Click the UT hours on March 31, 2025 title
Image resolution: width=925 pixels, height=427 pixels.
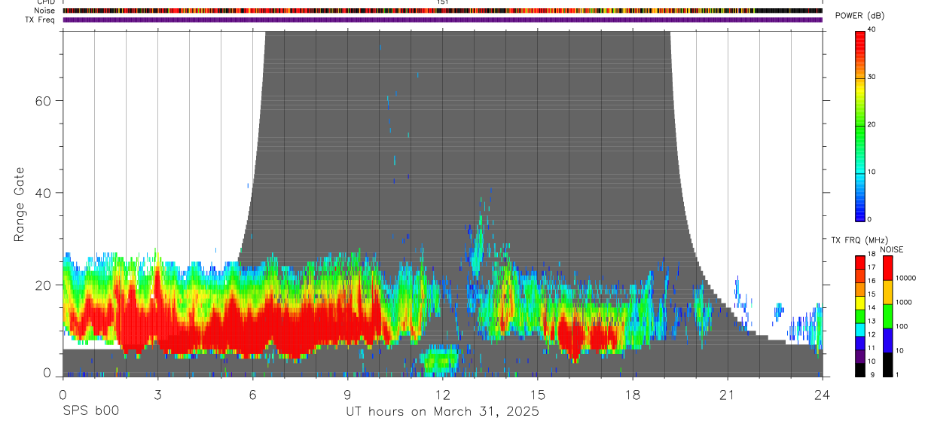click(x=442, y=412)
